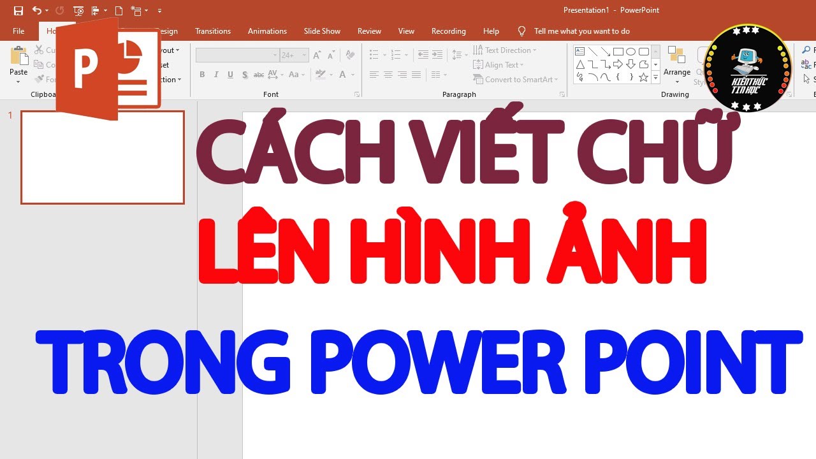Open Character Spacing options
The height and width of the screenshot is (459, 816).
coord(275,75)
